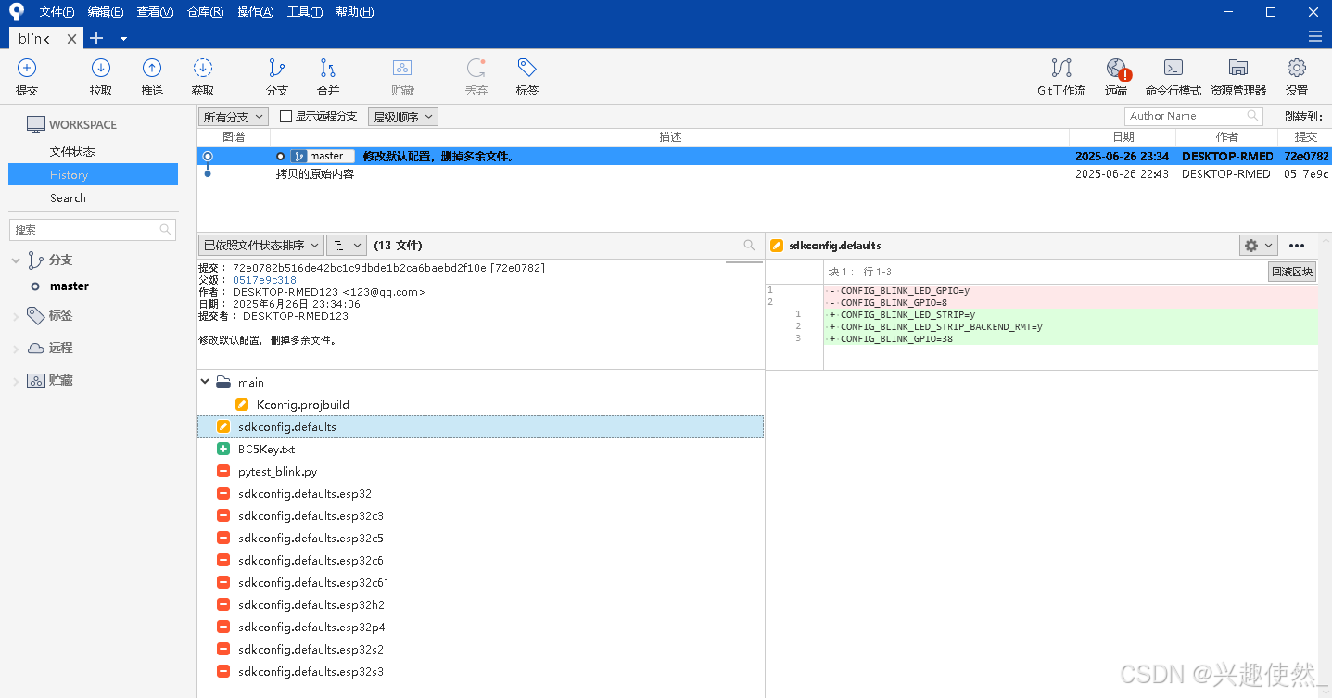Select file sdkconfig.defaults.esp32c61
Image resolution: width=1332 pixels, height=698 pixels.
pos(313,583)
